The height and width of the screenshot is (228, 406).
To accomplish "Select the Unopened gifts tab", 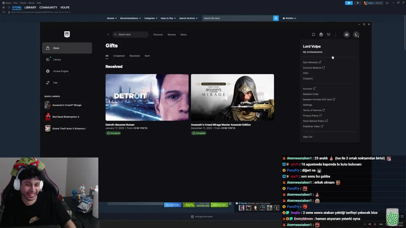I will click(x=119, y=56).
